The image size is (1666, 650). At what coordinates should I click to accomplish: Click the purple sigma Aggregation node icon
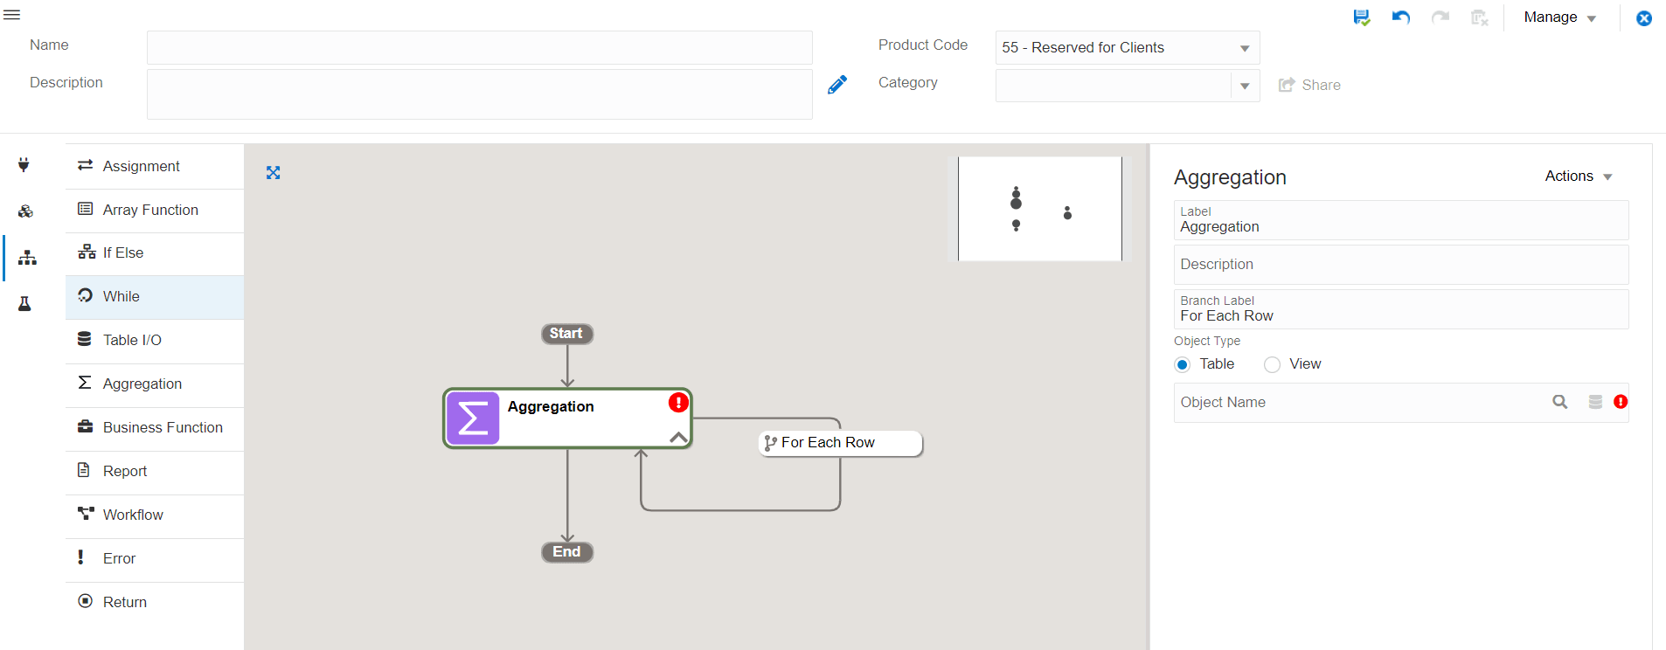click(473, 418)
